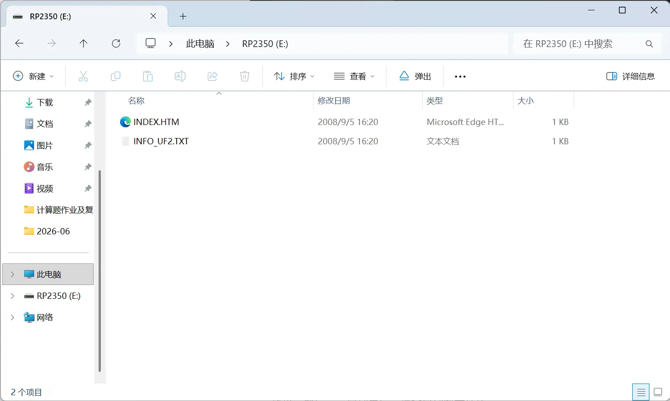This screenshot has height=401, width=670.
Task: Go forward in navigation history
Action: tap(52, 43)
